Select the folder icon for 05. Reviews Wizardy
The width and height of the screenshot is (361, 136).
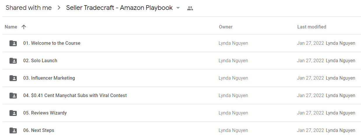pos(13,113)
